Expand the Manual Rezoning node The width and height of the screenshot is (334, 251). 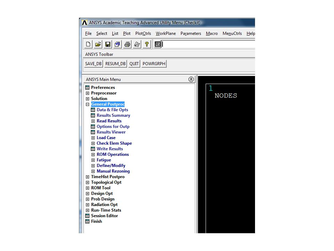tap(93, 171)
